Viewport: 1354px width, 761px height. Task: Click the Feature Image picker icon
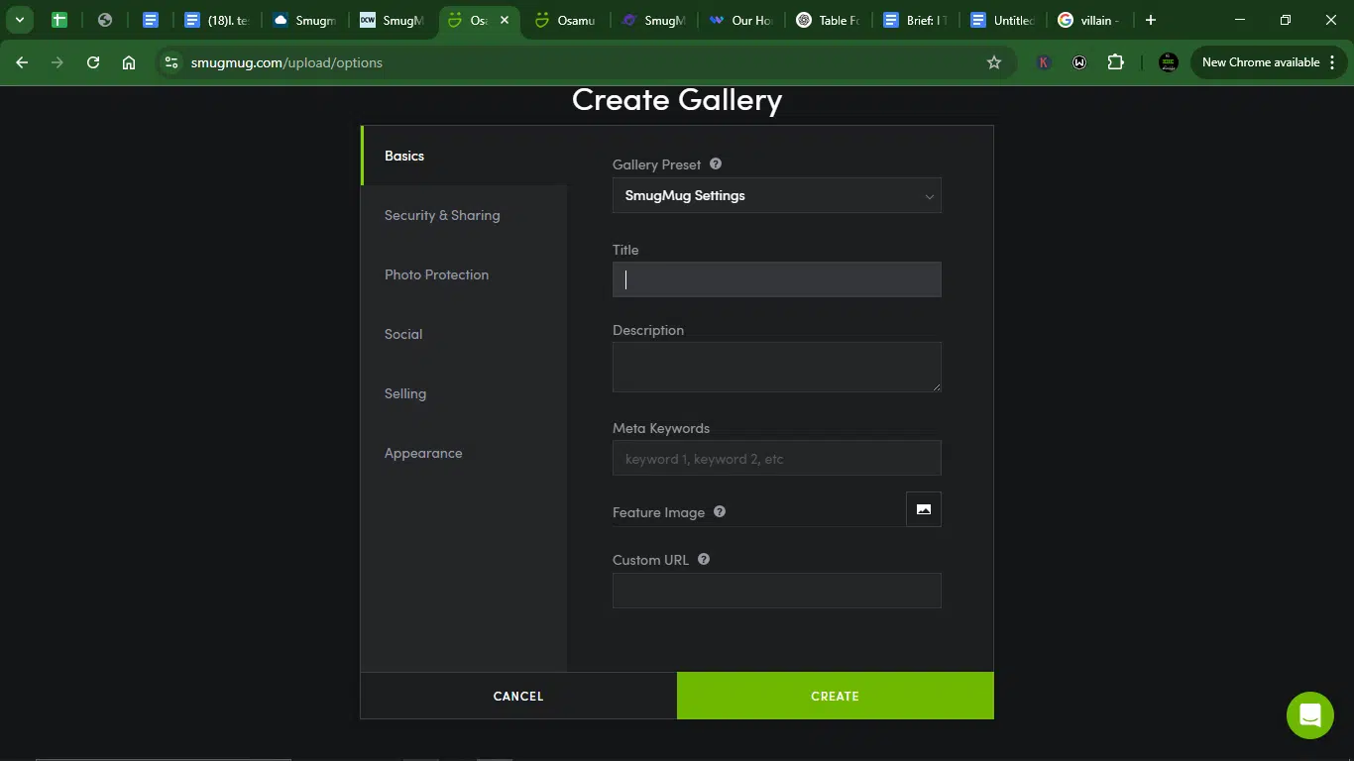[924, 509]
